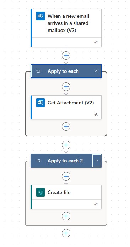Click the Outlook icon on Get Attachment card
Viewport: 130px width, 247px height.
point(40,103)
